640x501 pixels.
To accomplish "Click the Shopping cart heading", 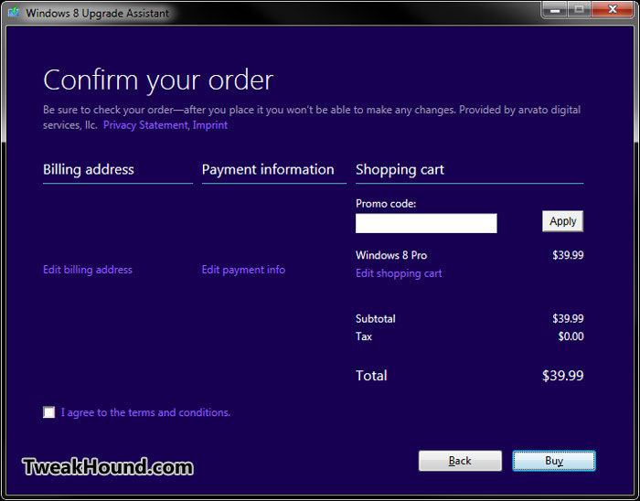I will point(400,169).
